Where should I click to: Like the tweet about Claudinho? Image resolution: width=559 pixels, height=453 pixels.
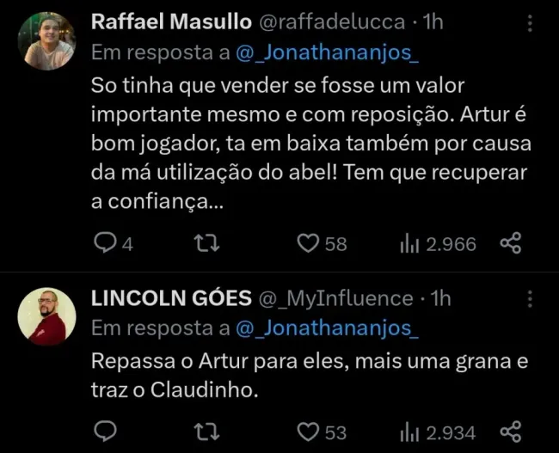(308, 429)
